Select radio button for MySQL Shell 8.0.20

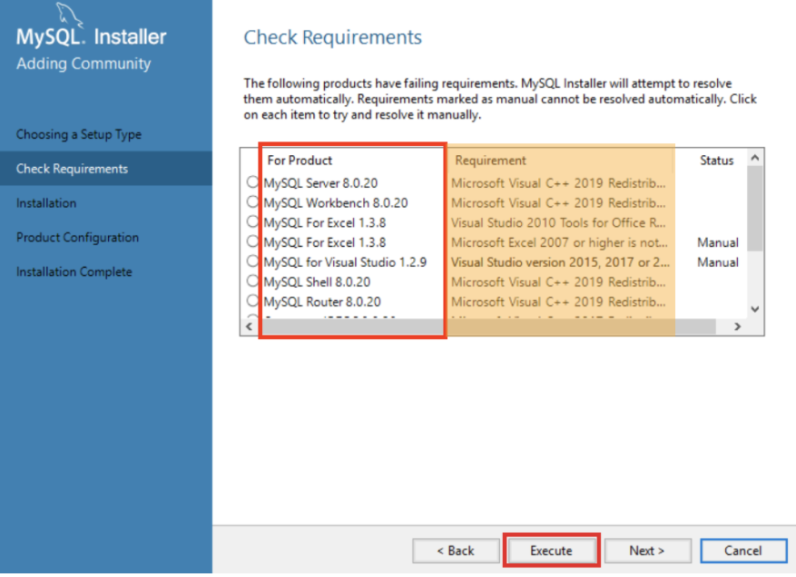[253, 280]
